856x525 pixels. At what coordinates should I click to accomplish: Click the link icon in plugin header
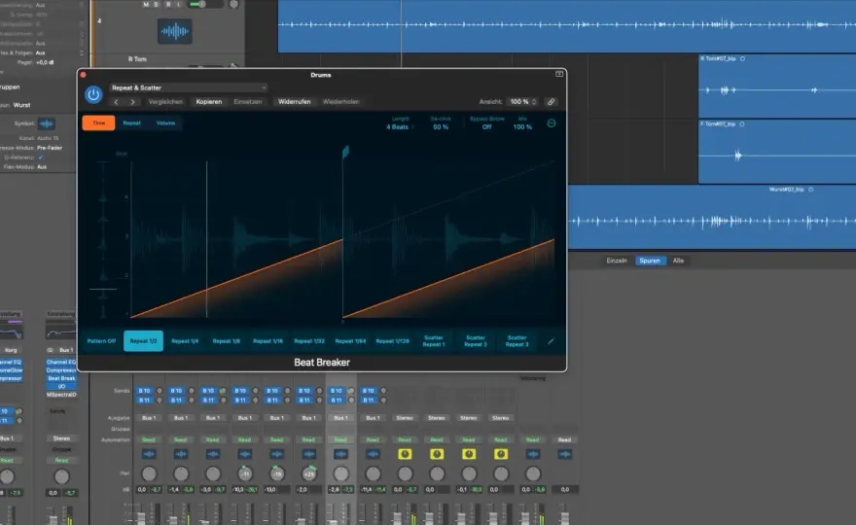[552, 102]
